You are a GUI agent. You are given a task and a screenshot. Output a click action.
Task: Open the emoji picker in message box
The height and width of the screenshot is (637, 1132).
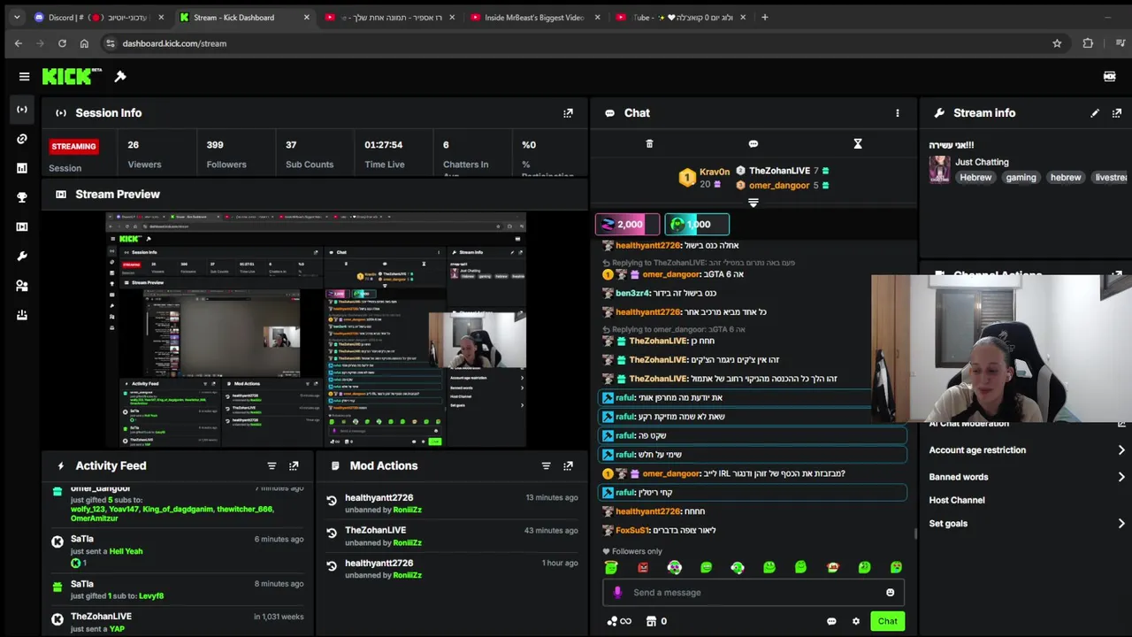pos(890,593)
